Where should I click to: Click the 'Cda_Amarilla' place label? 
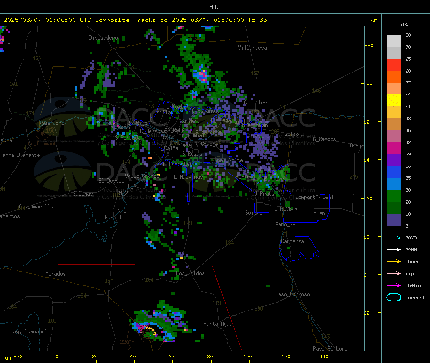(36, 207)
